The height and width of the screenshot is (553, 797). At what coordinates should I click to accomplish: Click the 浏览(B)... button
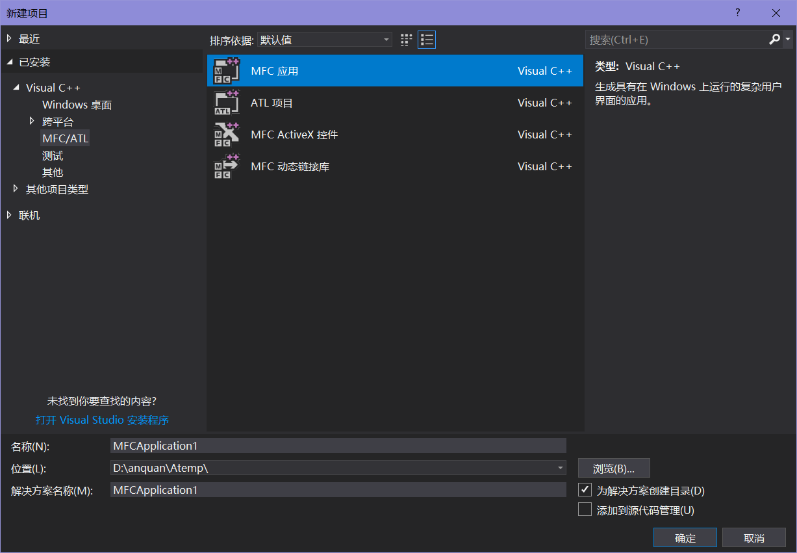coord(614,469)
